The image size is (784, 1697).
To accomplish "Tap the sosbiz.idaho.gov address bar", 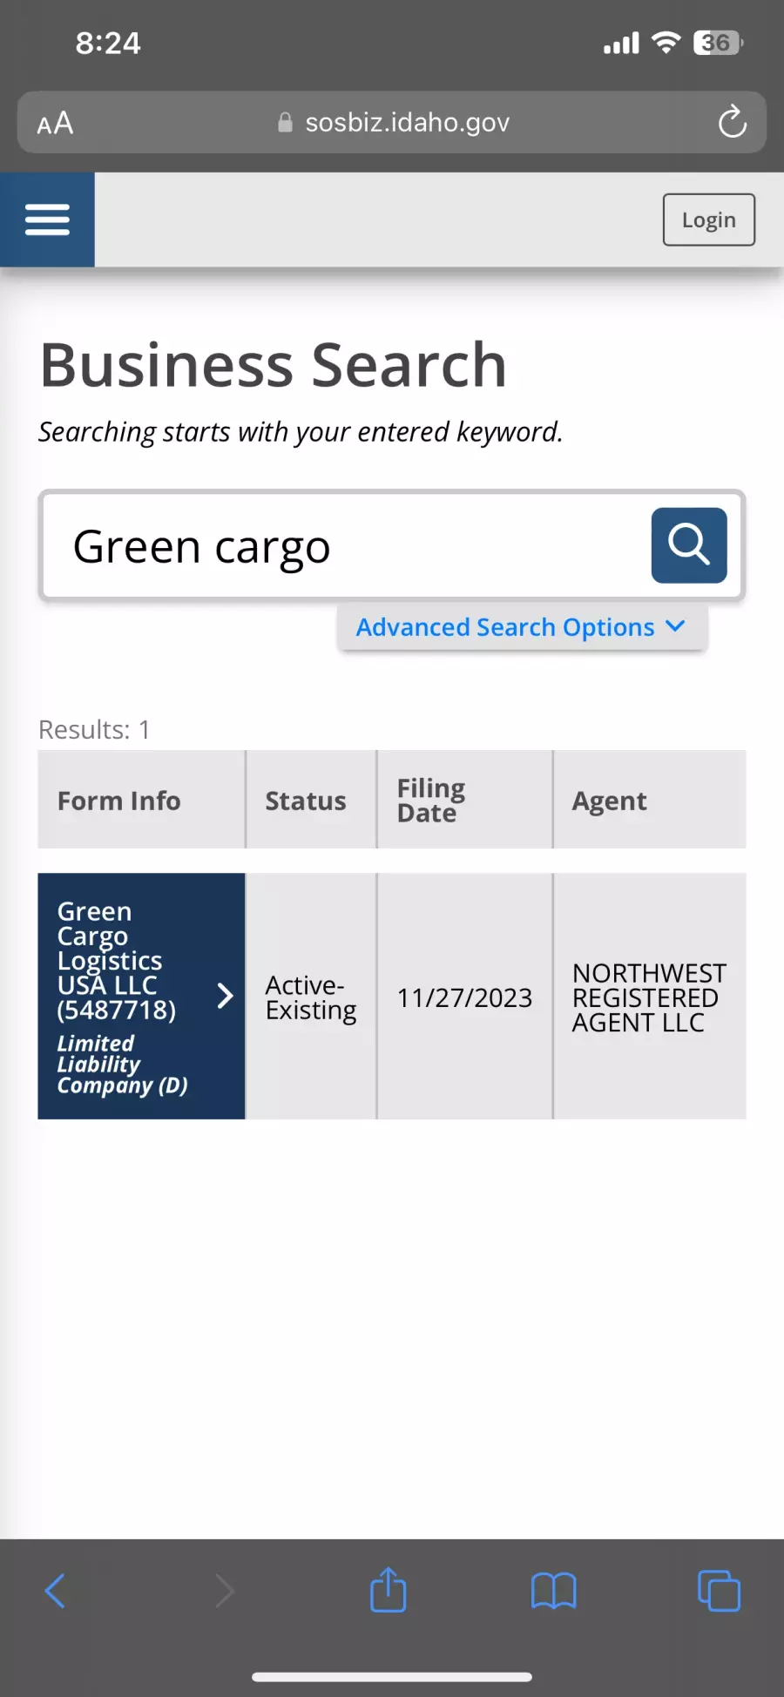I will tap(392, 122).
